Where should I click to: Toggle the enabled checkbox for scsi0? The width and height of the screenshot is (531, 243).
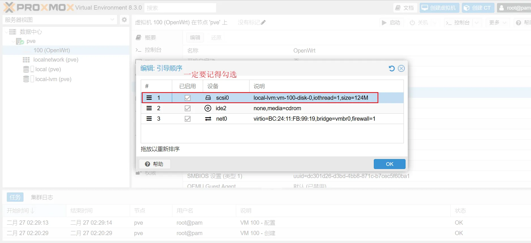pos(187,98)
